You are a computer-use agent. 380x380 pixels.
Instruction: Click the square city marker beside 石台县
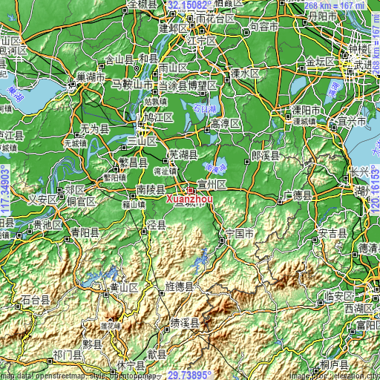click(x=18, y=307)
